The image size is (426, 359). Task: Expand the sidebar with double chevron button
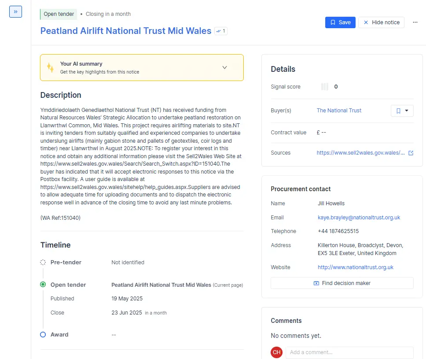pos(15,12)
